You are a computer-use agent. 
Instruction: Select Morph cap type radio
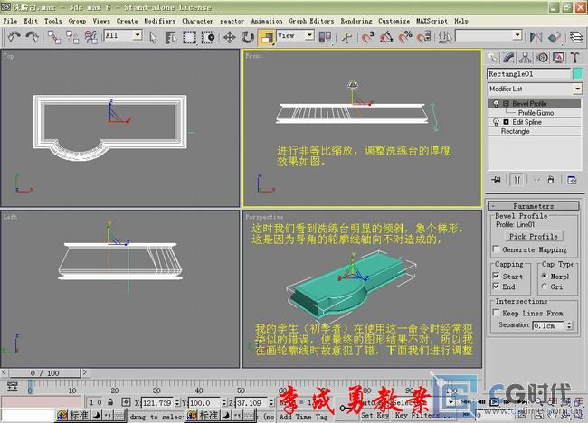pyautogui.click(x=544, y=276)
